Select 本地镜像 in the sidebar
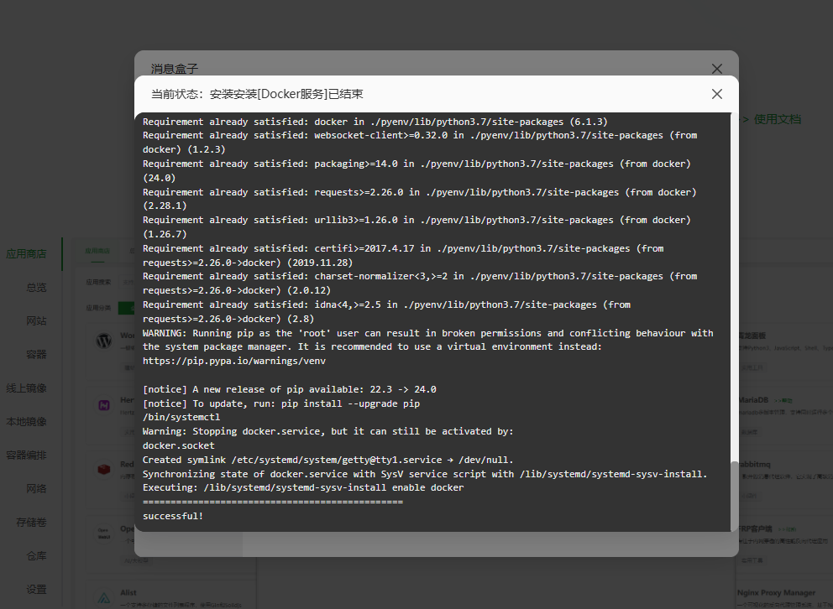The image size is (833, 609). [x=26, y=422]
